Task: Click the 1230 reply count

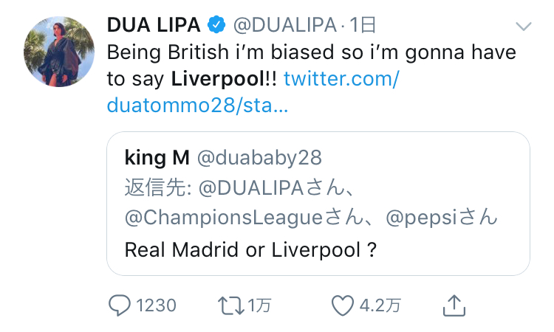Action: click(156, 305)
